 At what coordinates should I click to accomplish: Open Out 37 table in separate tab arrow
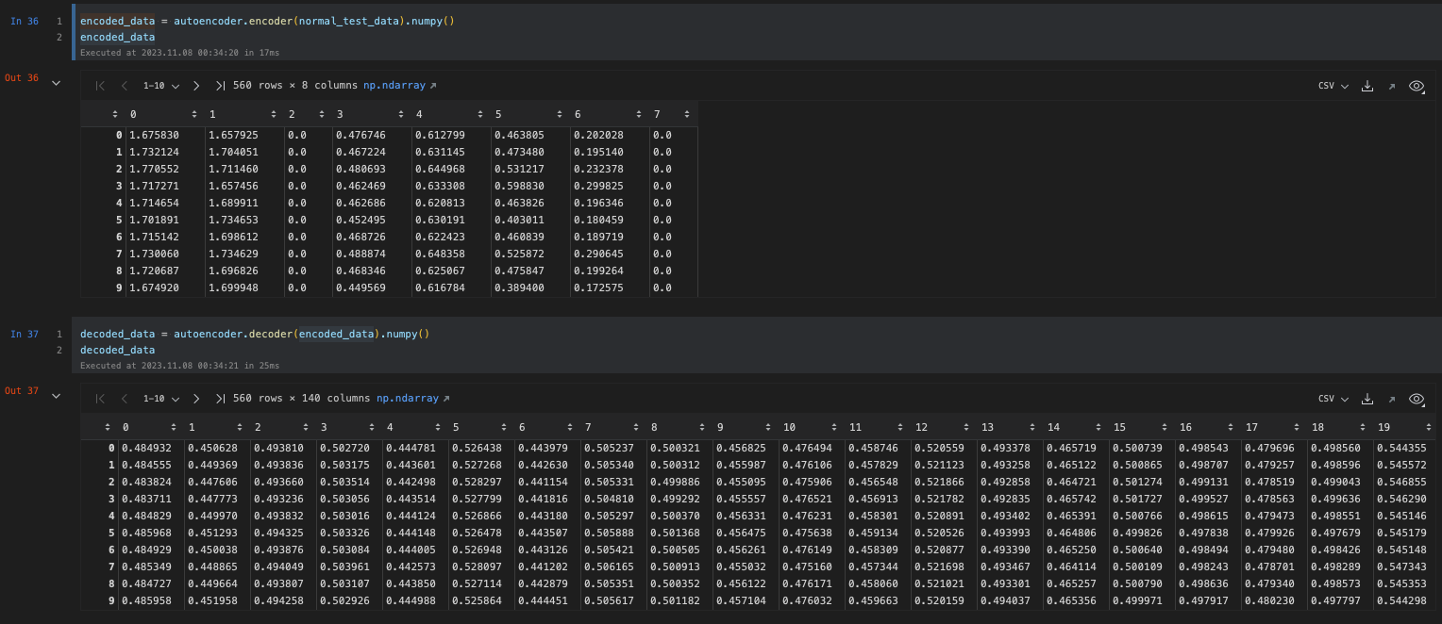[1391, 399]
